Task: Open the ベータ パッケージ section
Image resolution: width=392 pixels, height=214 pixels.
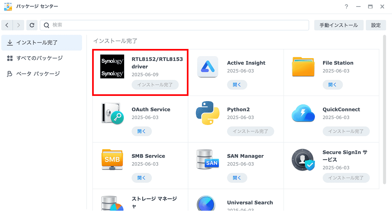Action: coord(41,74)
